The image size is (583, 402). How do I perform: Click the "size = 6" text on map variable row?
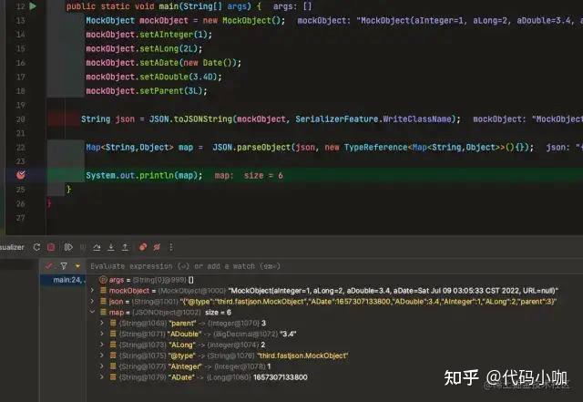pyautogui.click(x=218, y=313)
